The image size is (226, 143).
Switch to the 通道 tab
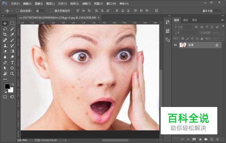pyautogui.click(x=186, y=20)
